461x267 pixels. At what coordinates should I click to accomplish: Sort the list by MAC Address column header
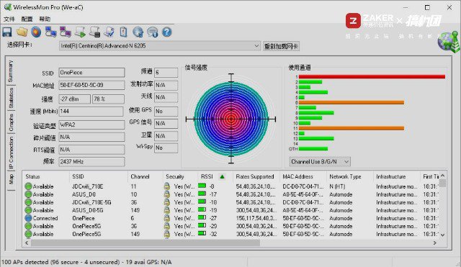point(303,176)
